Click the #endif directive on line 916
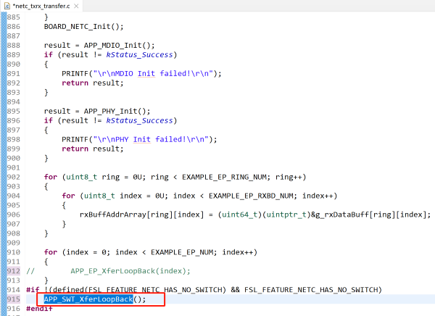This screenshot has width=435, height=316. click(39, 309)
